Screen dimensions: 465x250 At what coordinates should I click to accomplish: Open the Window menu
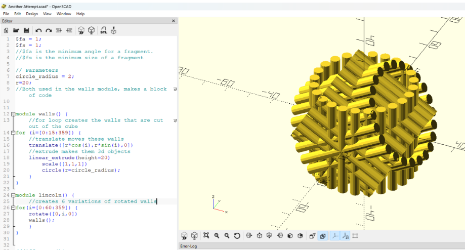point(64,14)
